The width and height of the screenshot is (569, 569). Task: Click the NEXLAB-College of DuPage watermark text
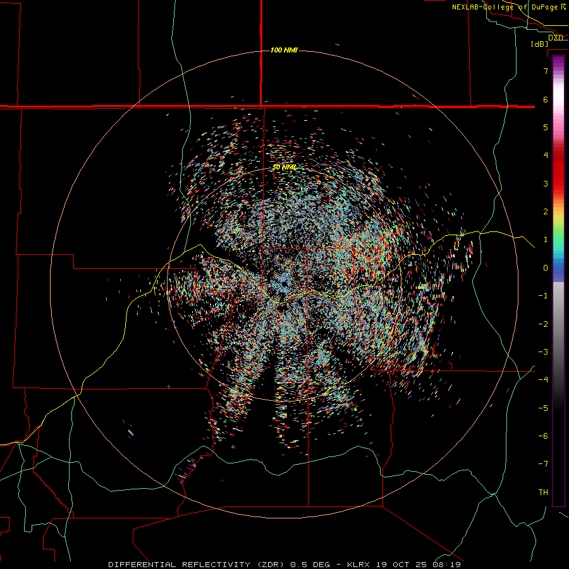click(509, 7)
